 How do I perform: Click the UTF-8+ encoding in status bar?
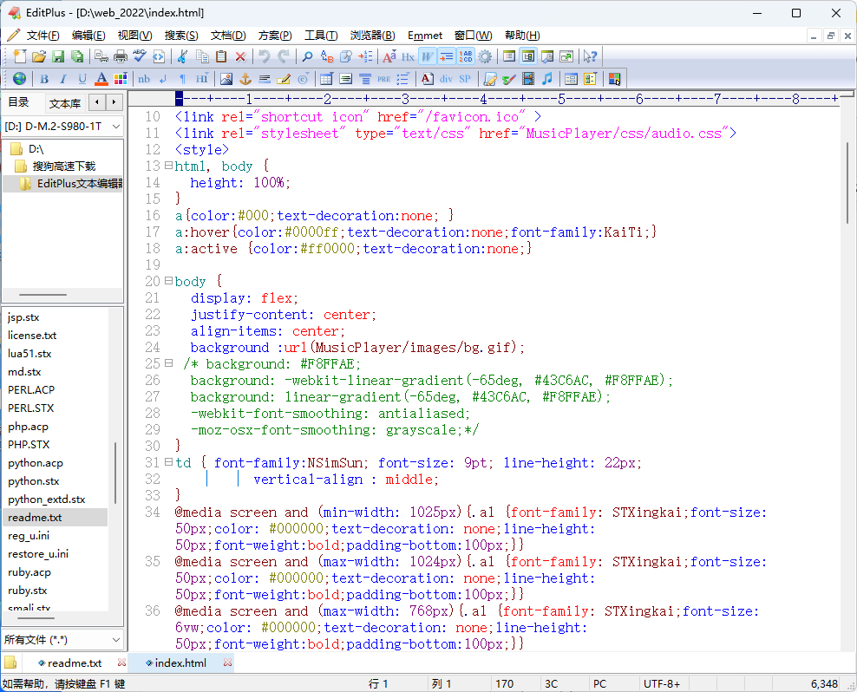(661, 684)
